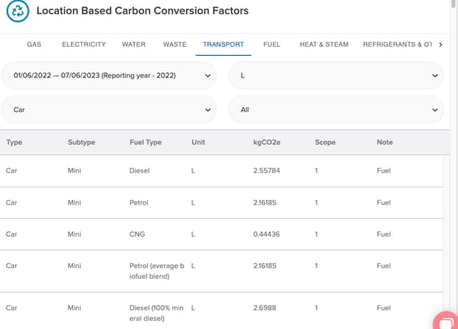Open the Refrigerants tab
This screenshot has width=458, height=329.
click(397, 44)
